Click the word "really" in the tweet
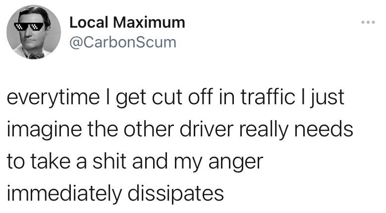This screenshot has height=213, width=386. (x=264, y=130)
